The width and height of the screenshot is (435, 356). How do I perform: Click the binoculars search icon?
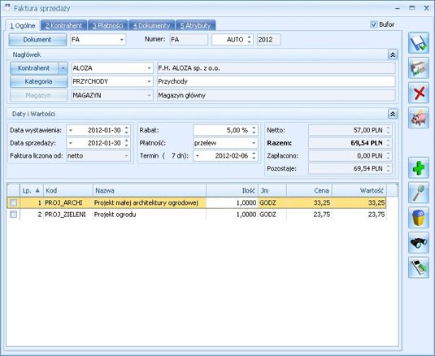pos(419,242)
